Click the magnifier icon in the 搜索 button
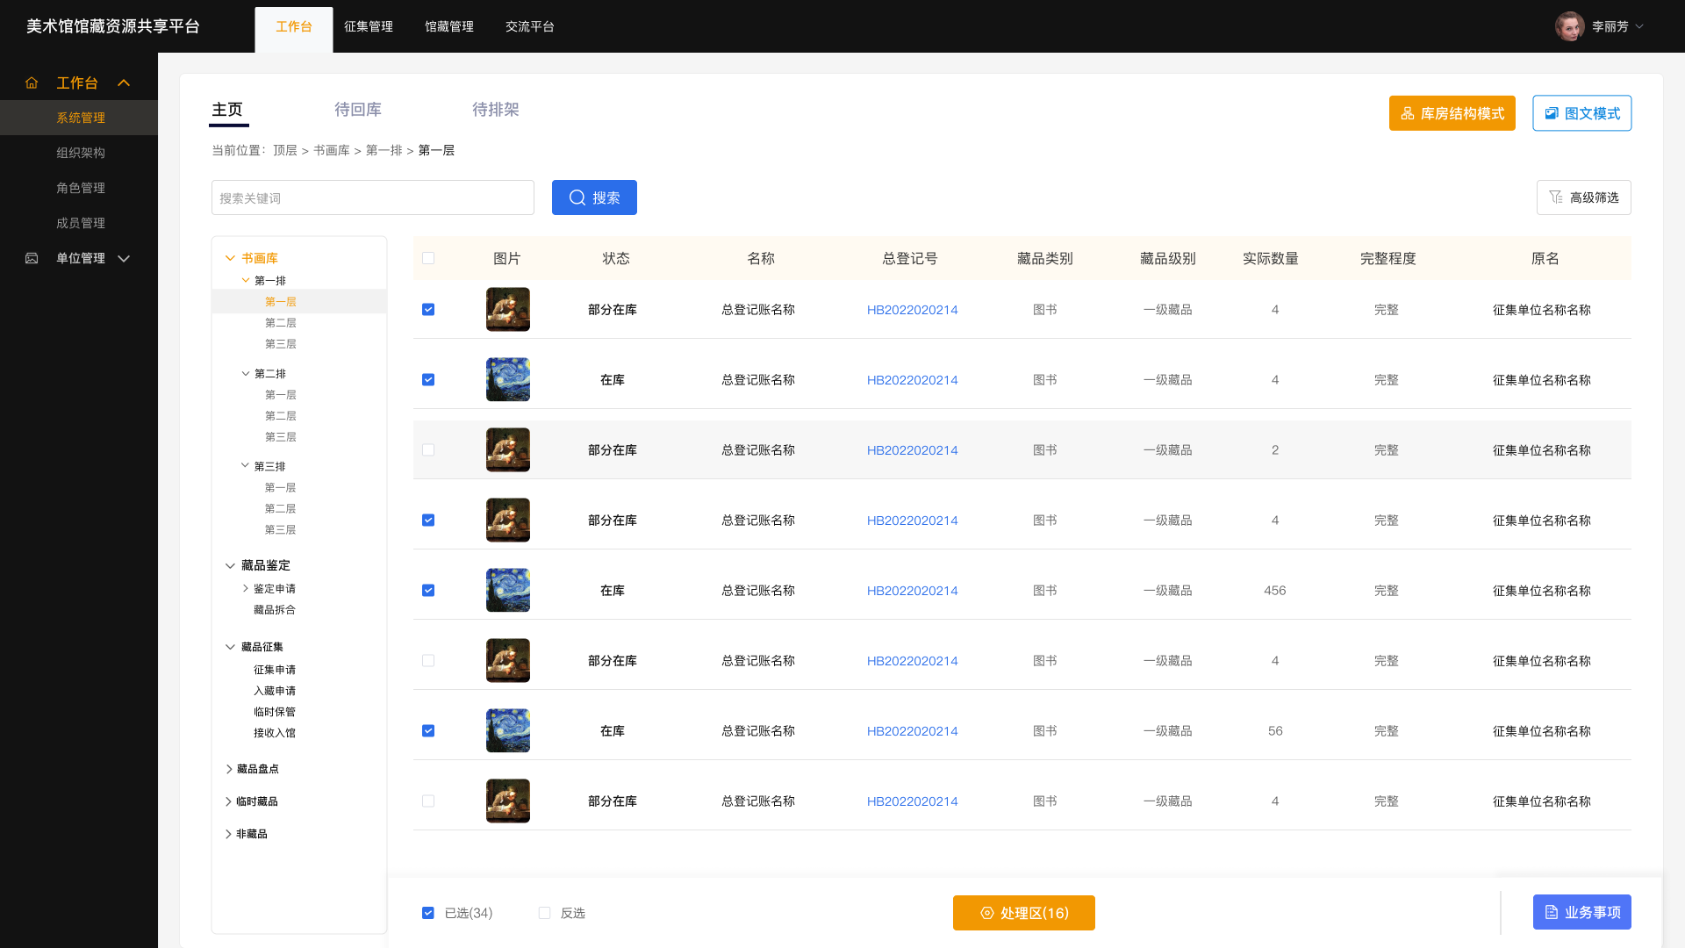This screenshot has width=1685, height=948. click(577, 197)
